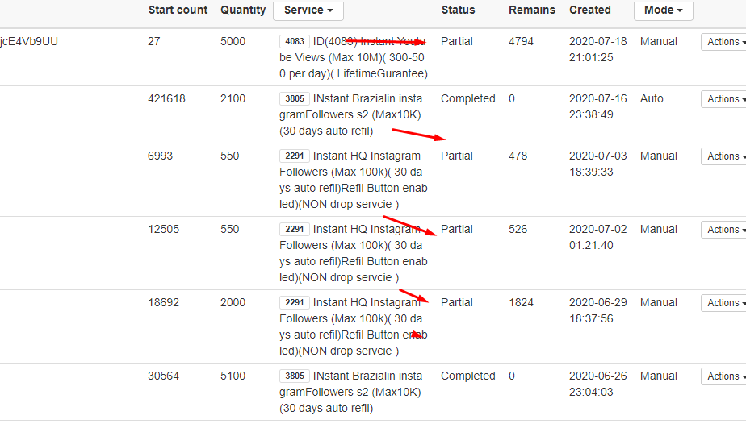Open Actions for the 2020-07-16 order
The image size is (746, 428).
[723, 99]
